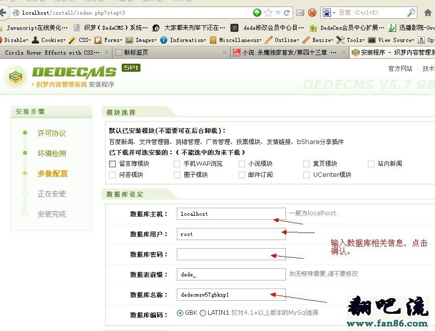The width and height of the screenshot is (435, 331).
Task: Click the hint text 如无特殊需要,请不要修改
Action: (323, 274)
